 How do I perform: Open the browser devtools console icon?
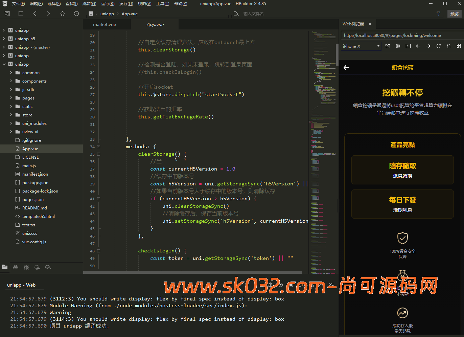408,46
